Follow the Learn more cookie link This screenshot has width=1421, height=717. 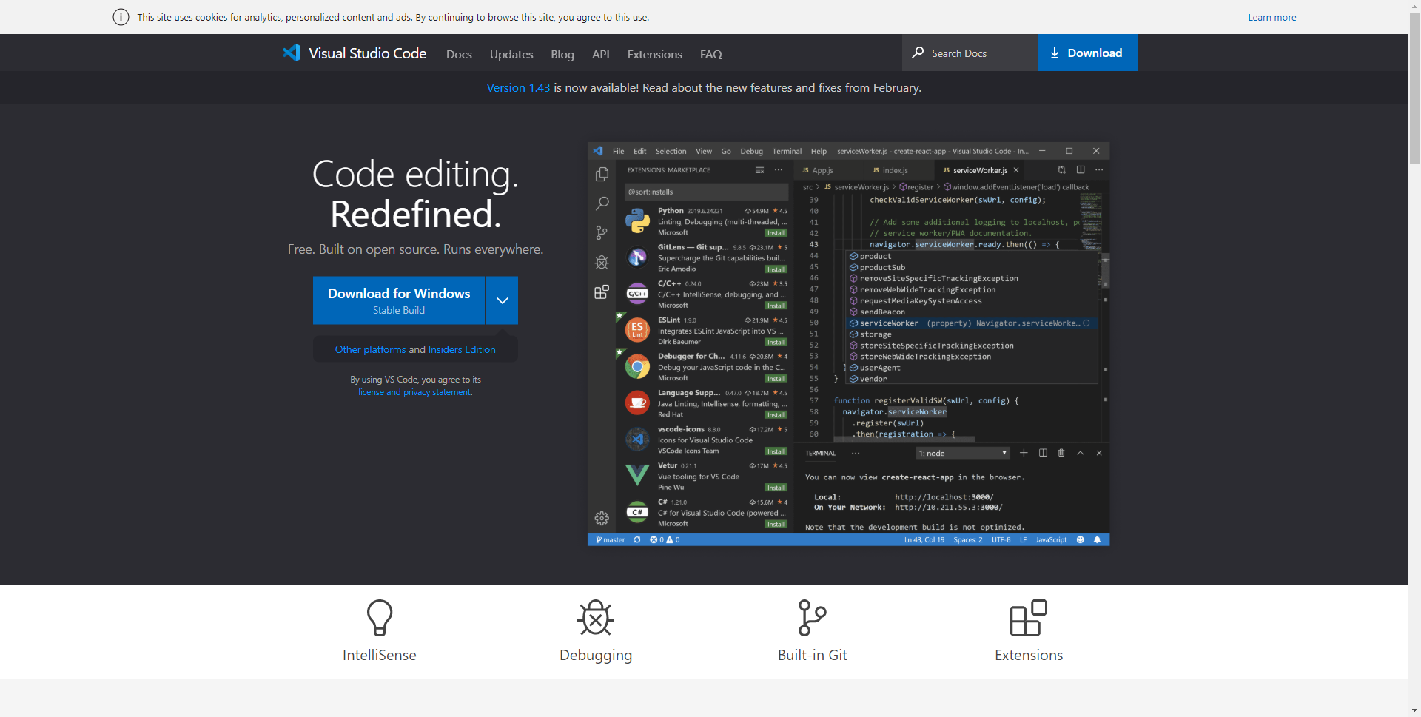(1271, 17)
